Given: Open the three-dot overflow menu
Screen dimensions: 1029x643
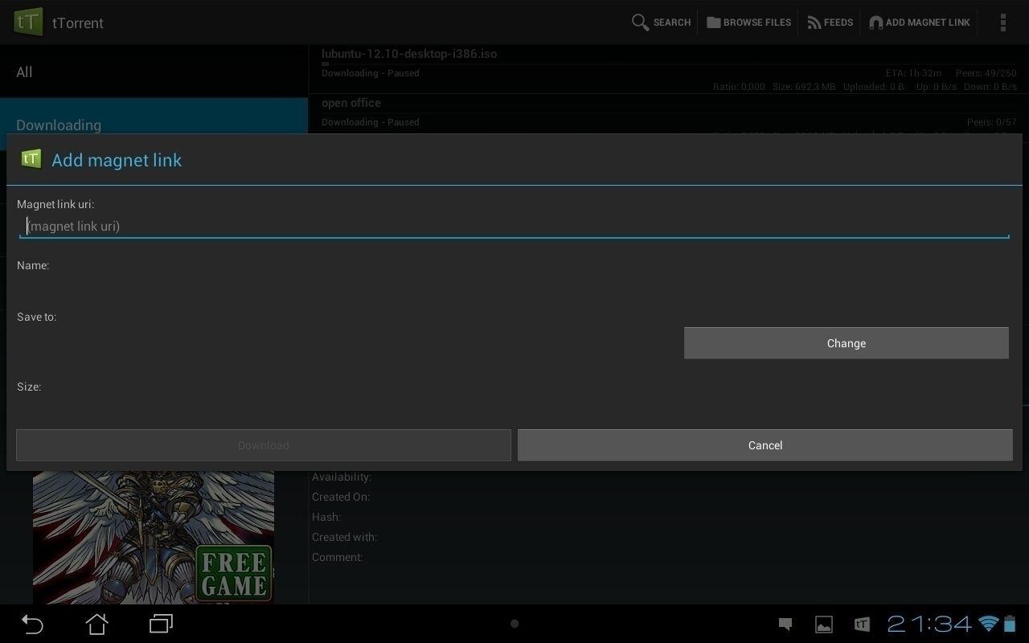Looking at the screenshot, I should pos(1002,23).
